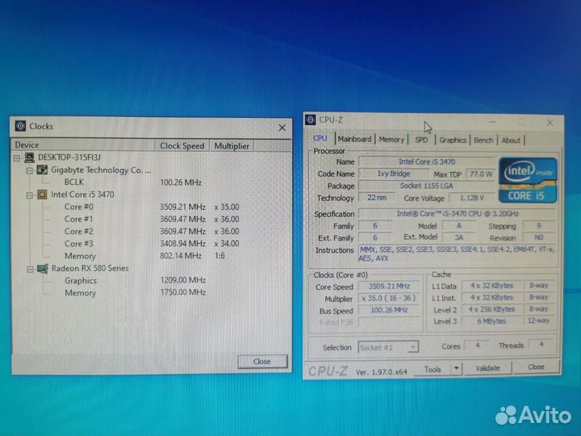Switch to the Graphics tab
This screenshot has height=436, width=581.
click(453, 140)
